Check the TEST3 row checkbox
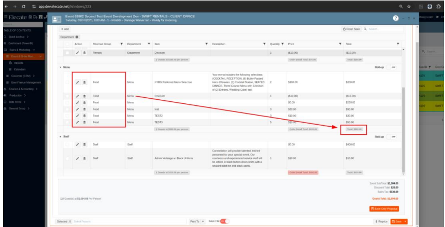445x227 pixels. [x=67, y=122]
